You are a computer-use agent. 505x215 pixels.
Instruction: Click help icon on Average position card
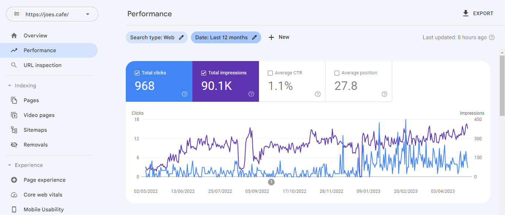coord(384,94)
